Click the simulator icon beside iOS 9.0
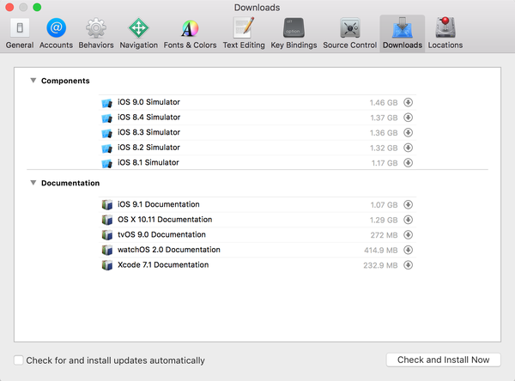This screenshot has width=515, height=381. coord(106,103)
